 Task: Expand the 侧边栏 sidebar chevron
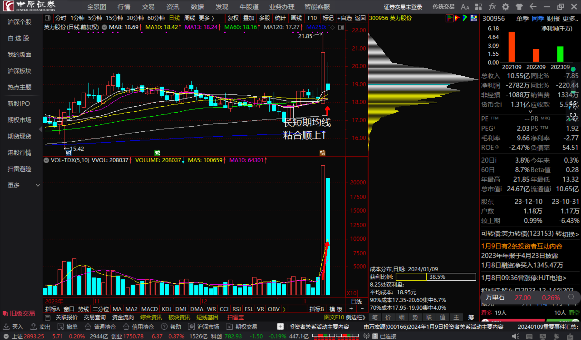pos(356,317)
